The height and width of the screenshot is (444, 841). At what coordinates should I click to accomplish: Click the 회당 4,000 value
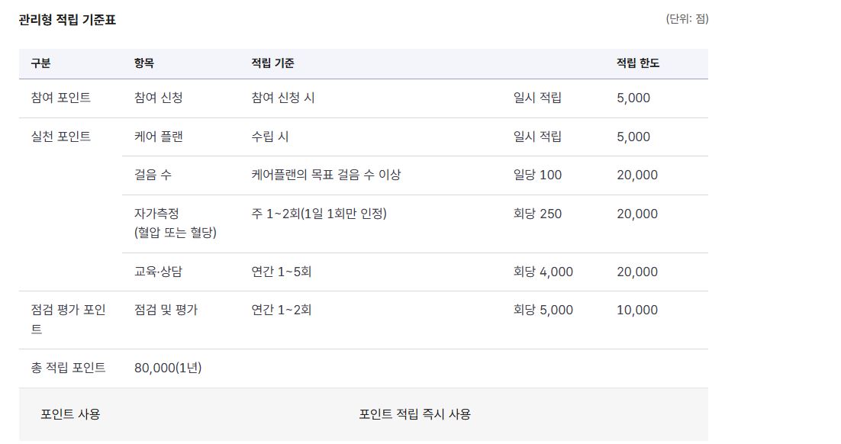pos(543,272)
